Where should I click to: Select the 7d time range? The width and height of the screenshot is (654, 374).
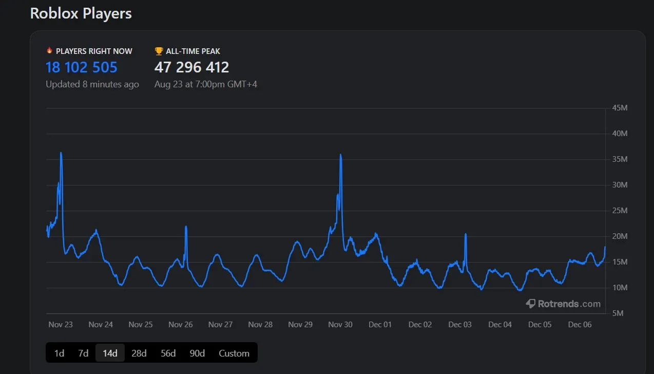coord(83,353)
